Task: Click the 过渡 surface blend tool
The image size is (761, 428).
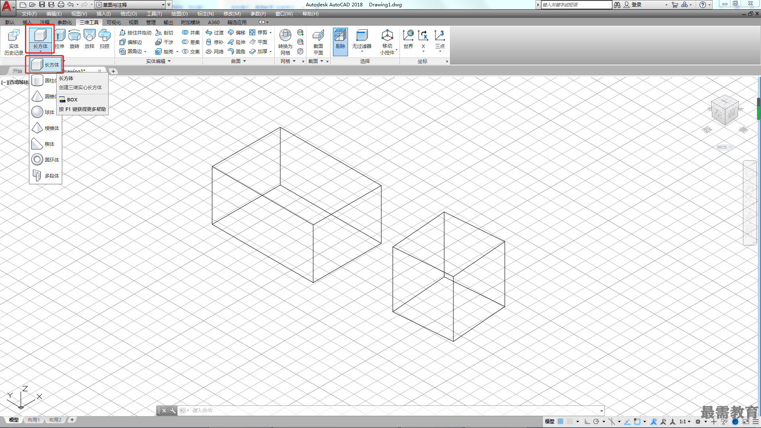Action: pos(214,32)
